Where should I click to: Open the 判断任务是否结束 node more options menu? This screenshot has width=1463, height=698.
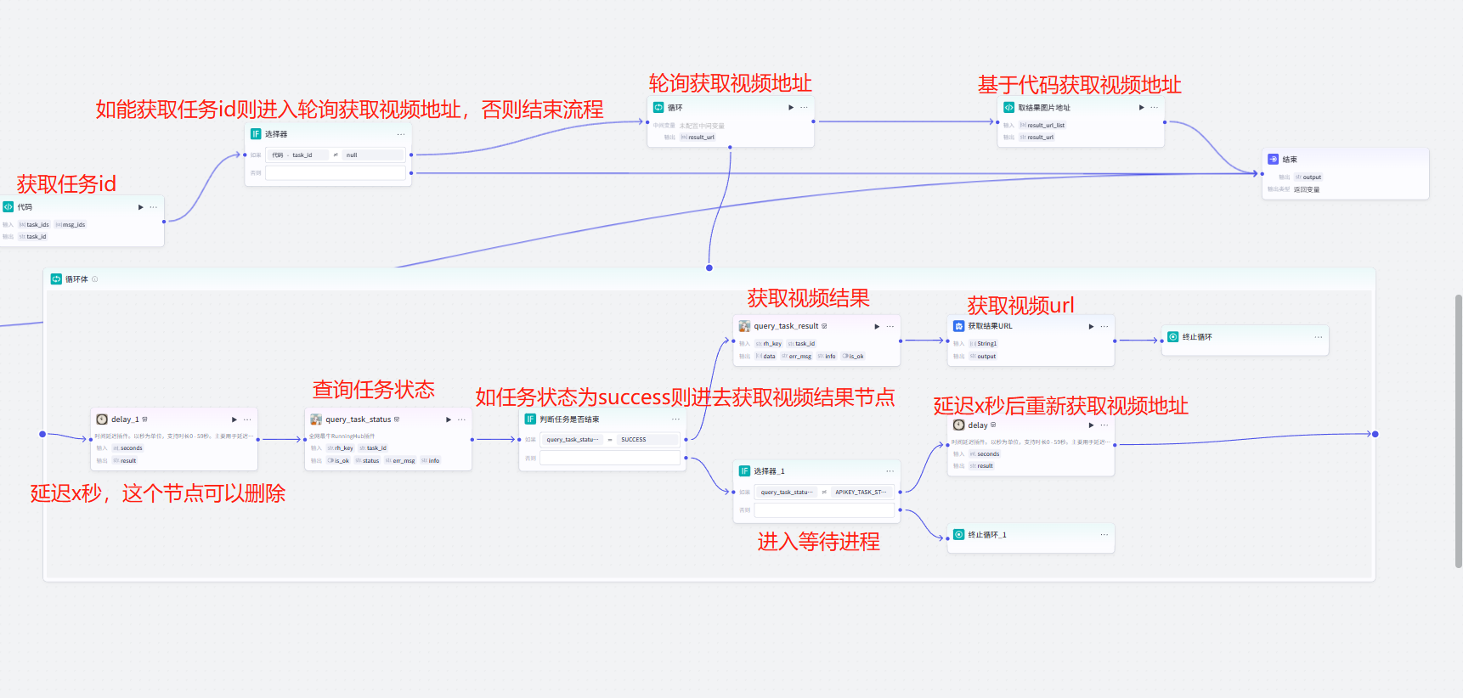coord(676,419)
